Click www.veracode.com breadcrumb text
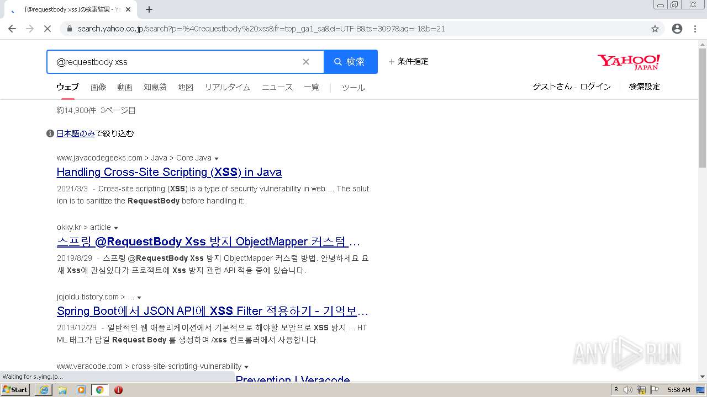 click(x=89, y=366)
